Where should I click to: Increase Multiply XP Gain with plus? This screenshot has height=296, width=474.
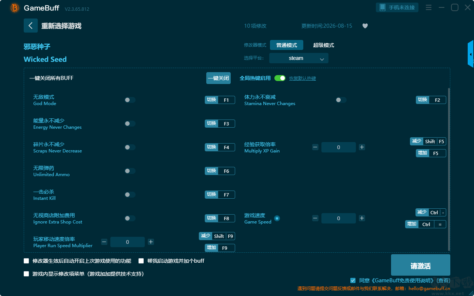tap(362, 147)
